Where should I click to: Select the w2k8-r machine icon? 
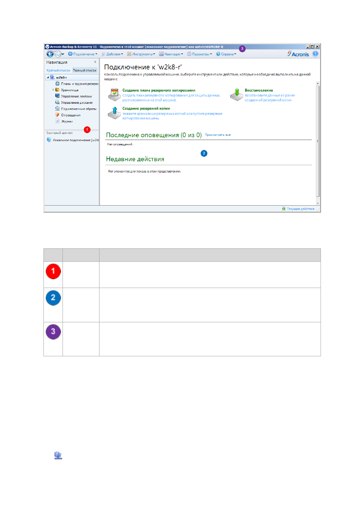point(52,77)
